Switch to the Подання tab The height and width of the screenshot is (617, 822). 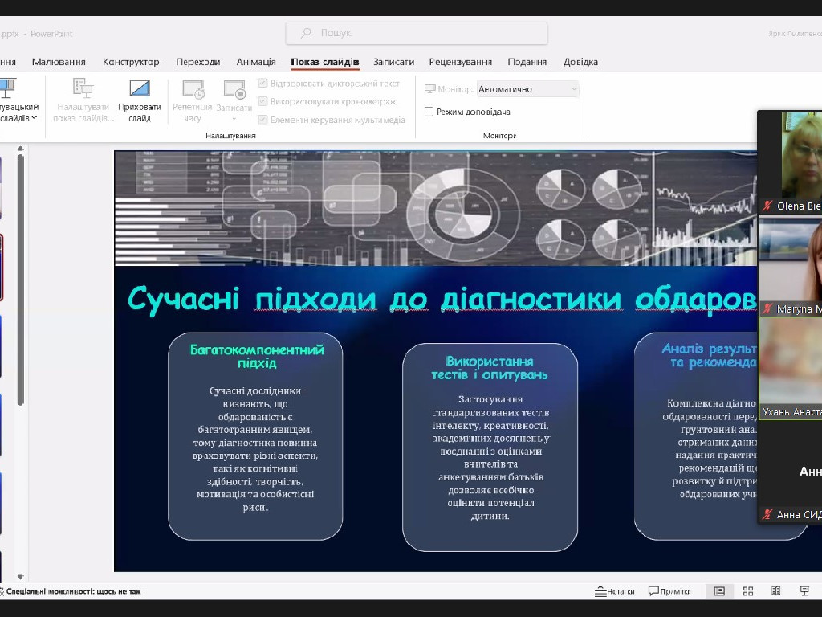point(527,62)
